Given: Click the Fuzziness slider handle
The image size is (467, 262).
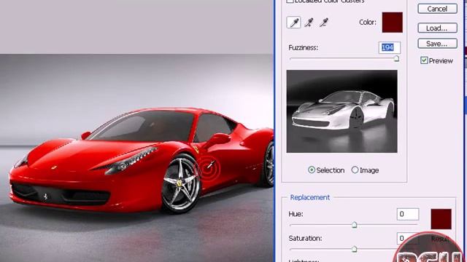Looking at the screenshot, I should pos(396,58).
